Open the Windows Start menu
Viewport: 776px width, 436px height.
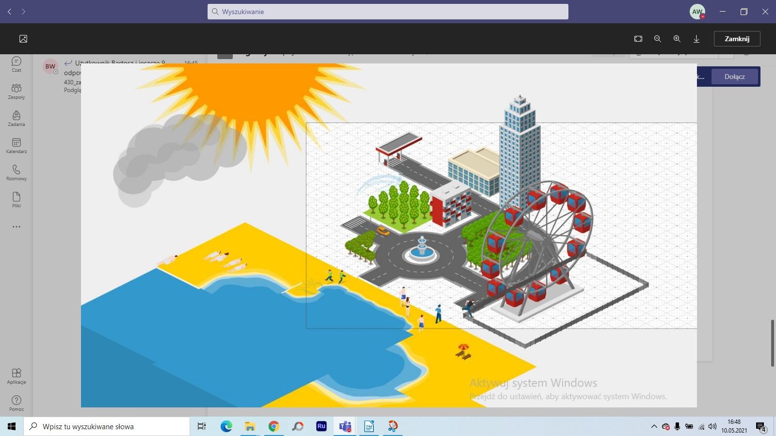click(12, 426)
